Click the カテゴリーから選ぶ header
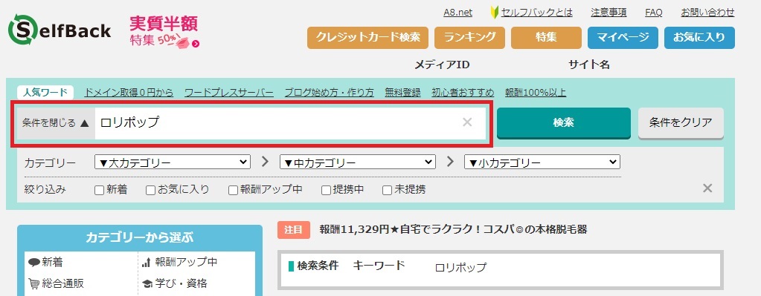The image size is (761, 296). coord(140,237)
